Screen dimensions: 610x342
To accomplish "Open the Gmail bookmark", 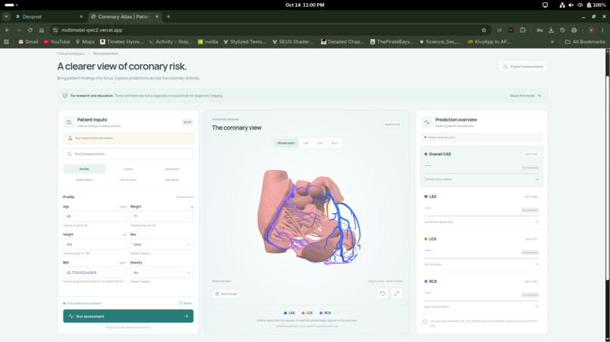I will coord(29,42).
